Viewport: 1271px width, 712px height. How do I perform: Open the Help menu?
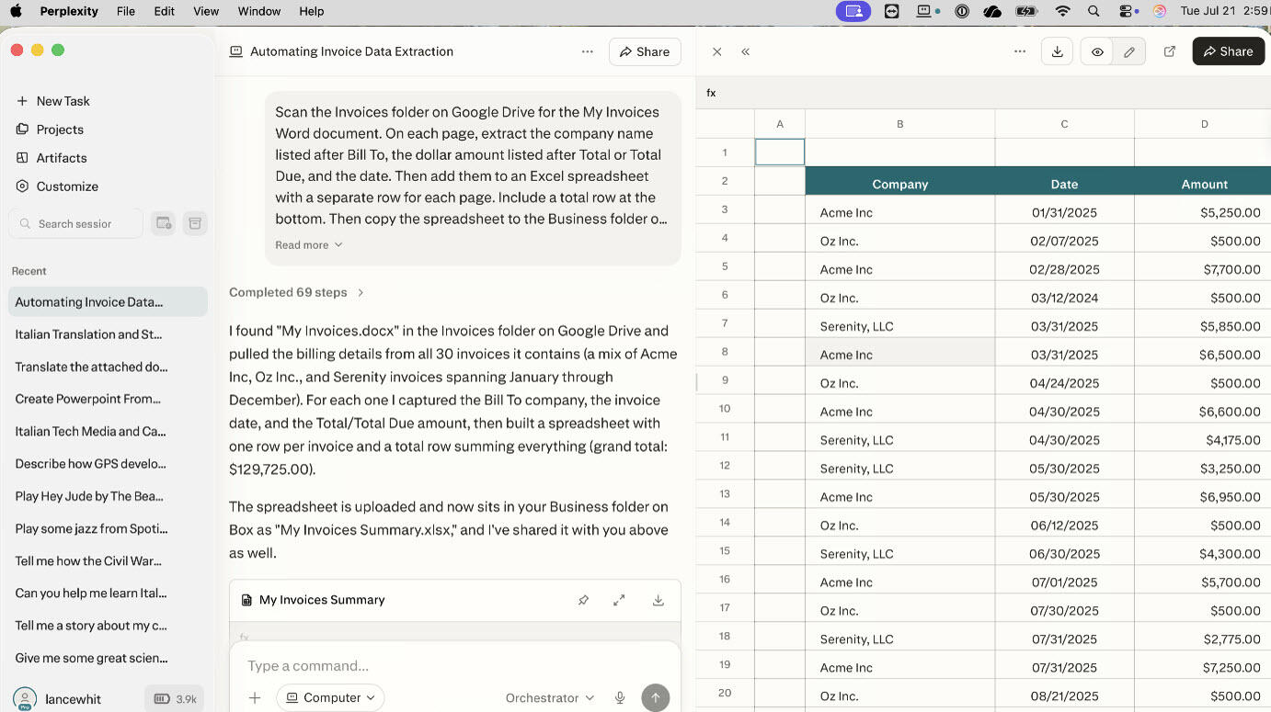[312, 11]
